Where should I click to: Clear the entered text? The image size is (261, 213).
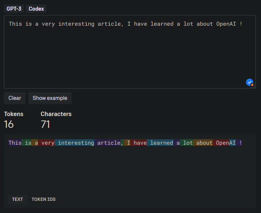(15, 98)
